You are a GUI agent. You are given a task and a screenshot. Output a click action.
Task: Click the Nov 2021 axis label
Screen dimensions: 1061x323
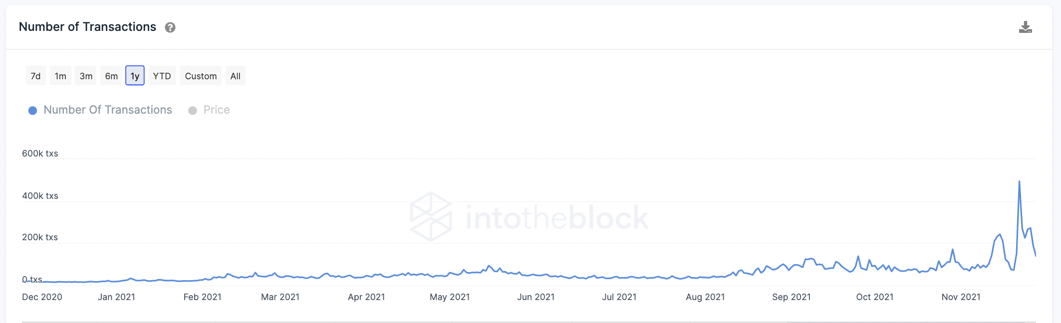pyautogui.click(x=961, y=297)
